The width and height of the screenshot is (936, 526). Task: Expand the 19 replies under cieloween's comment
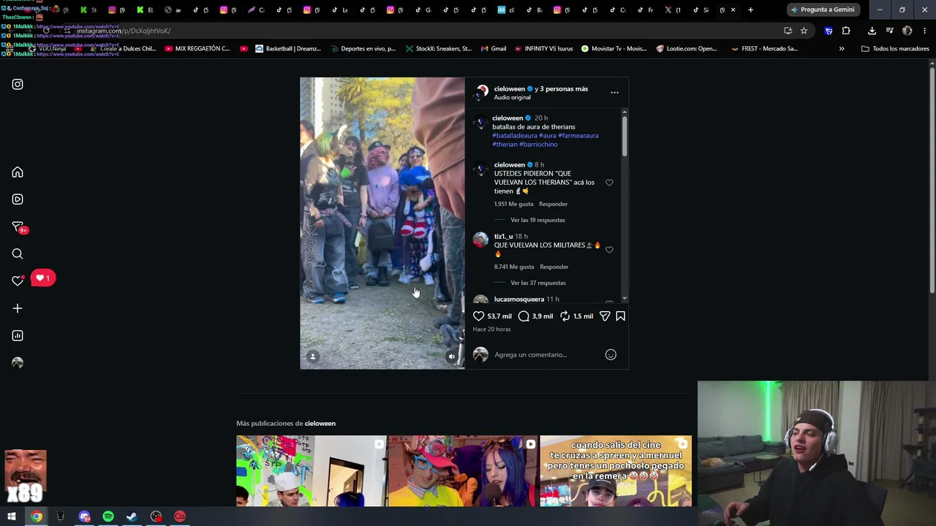tap(537, 220)
